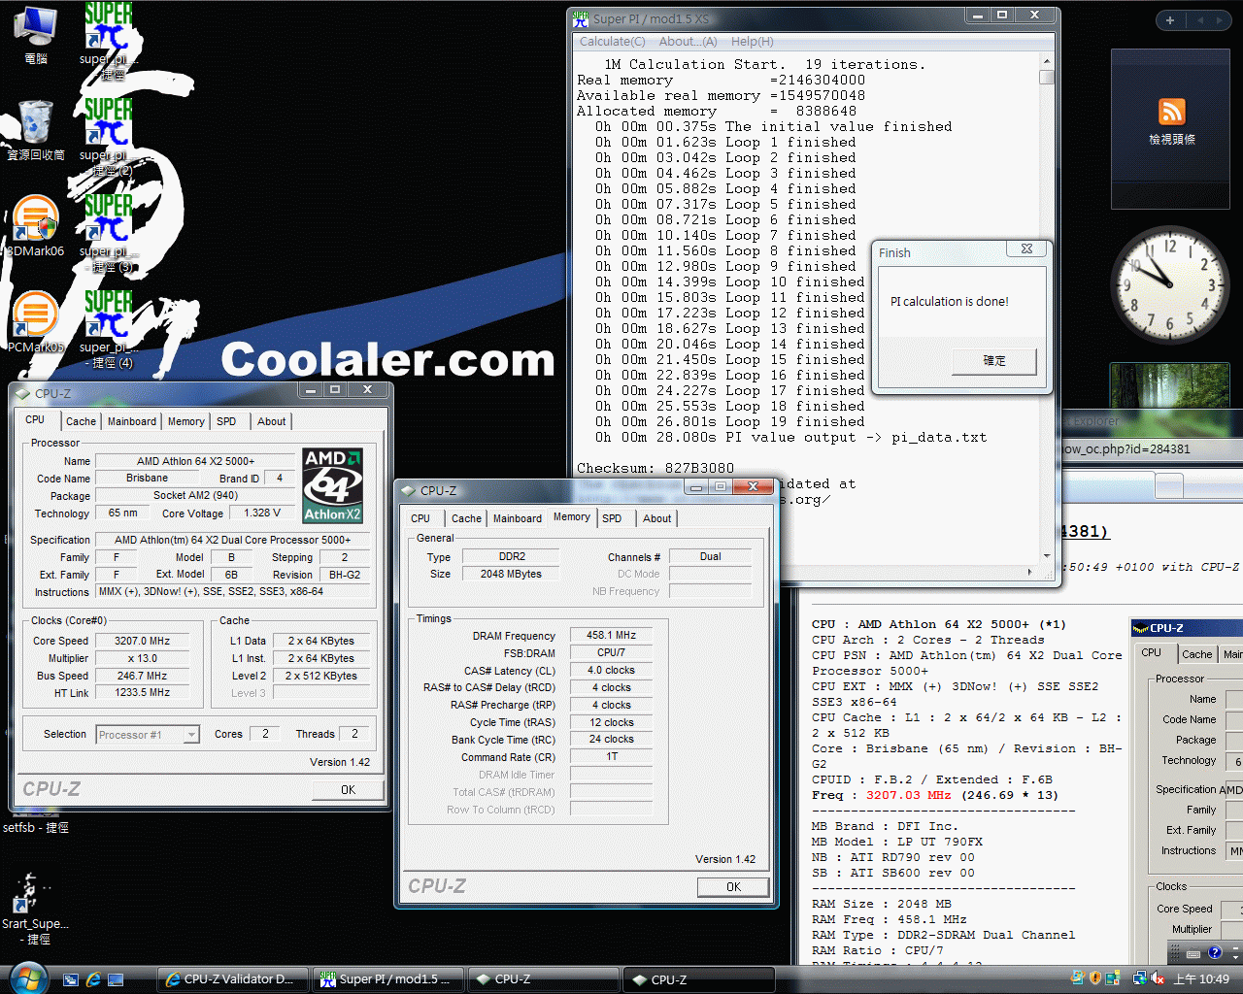Click the Core Voltage 1.328 V field
Image resolution: width=1243 pixels, height=994 pixels.
[x=262, y=514]
